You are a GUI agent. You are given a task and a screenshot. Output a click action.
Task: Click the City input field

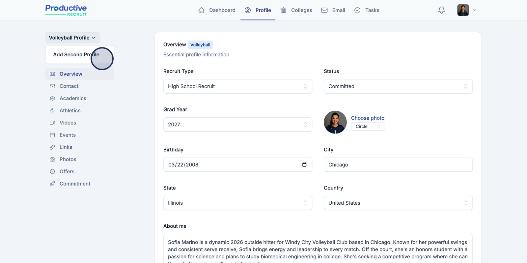tap(398, 165)
